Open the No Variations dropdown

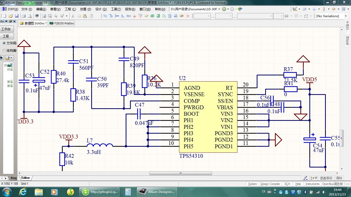coord(345,16)
